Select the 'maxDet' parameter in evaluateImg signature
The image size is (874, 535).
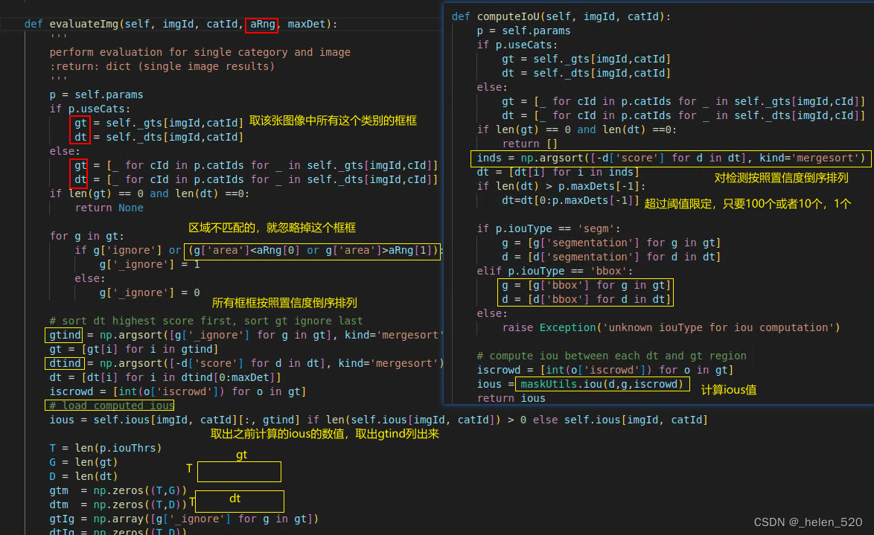point(306,24)
